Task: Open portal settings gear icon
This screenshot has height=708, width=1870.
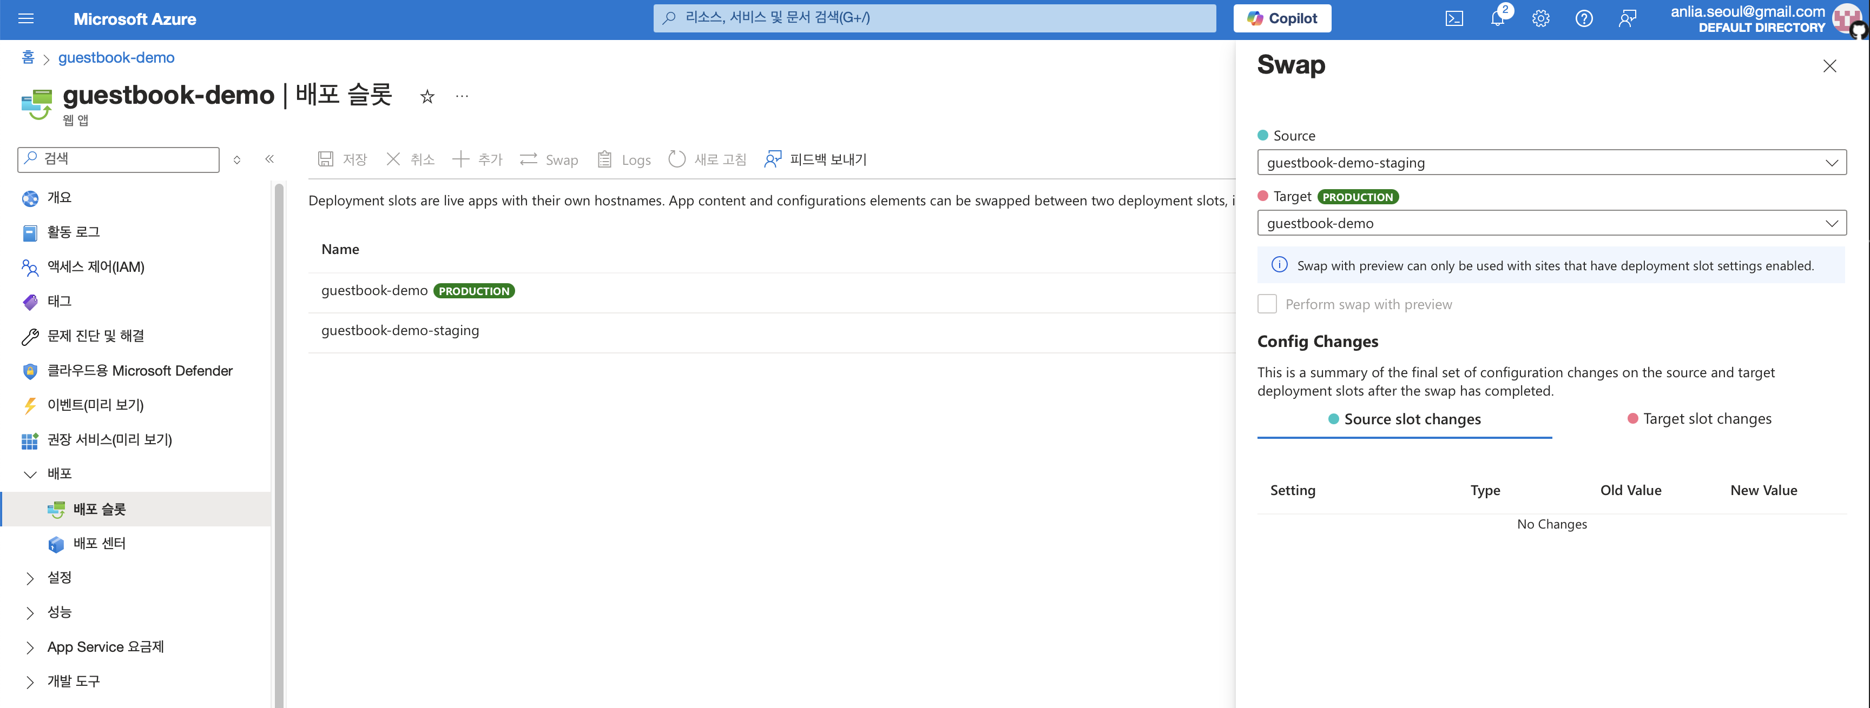Action: (x=1540, y=19)
